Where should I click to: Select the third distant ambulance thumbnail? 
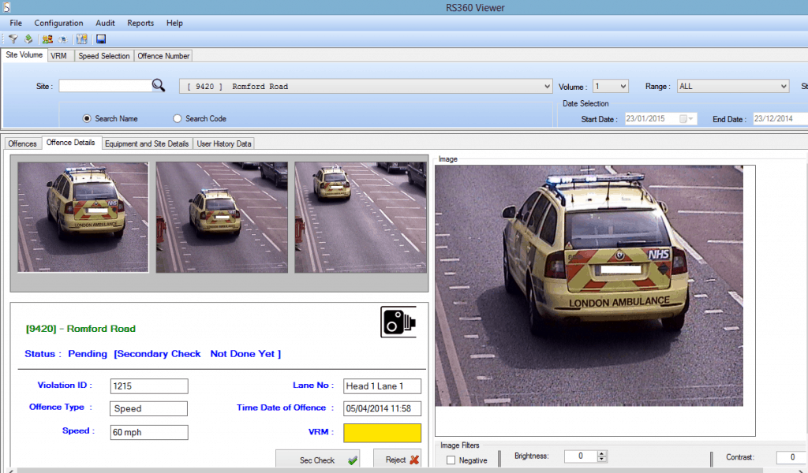click(x=361, y=218)
